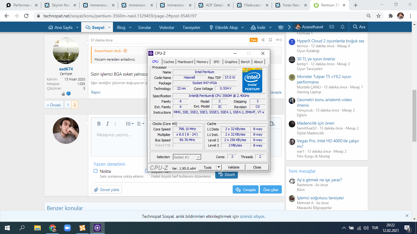Expand the Sosyal dropdown arrow
This screenshot has height=234, width=417.
pos(109,27)
